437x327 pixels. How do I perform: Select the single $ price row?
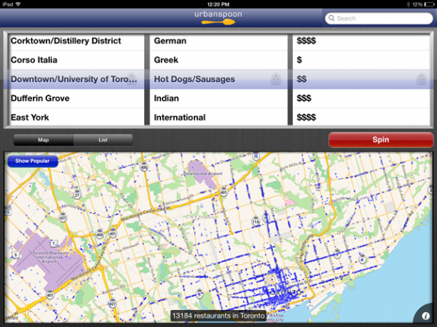[x=361, y=60]
